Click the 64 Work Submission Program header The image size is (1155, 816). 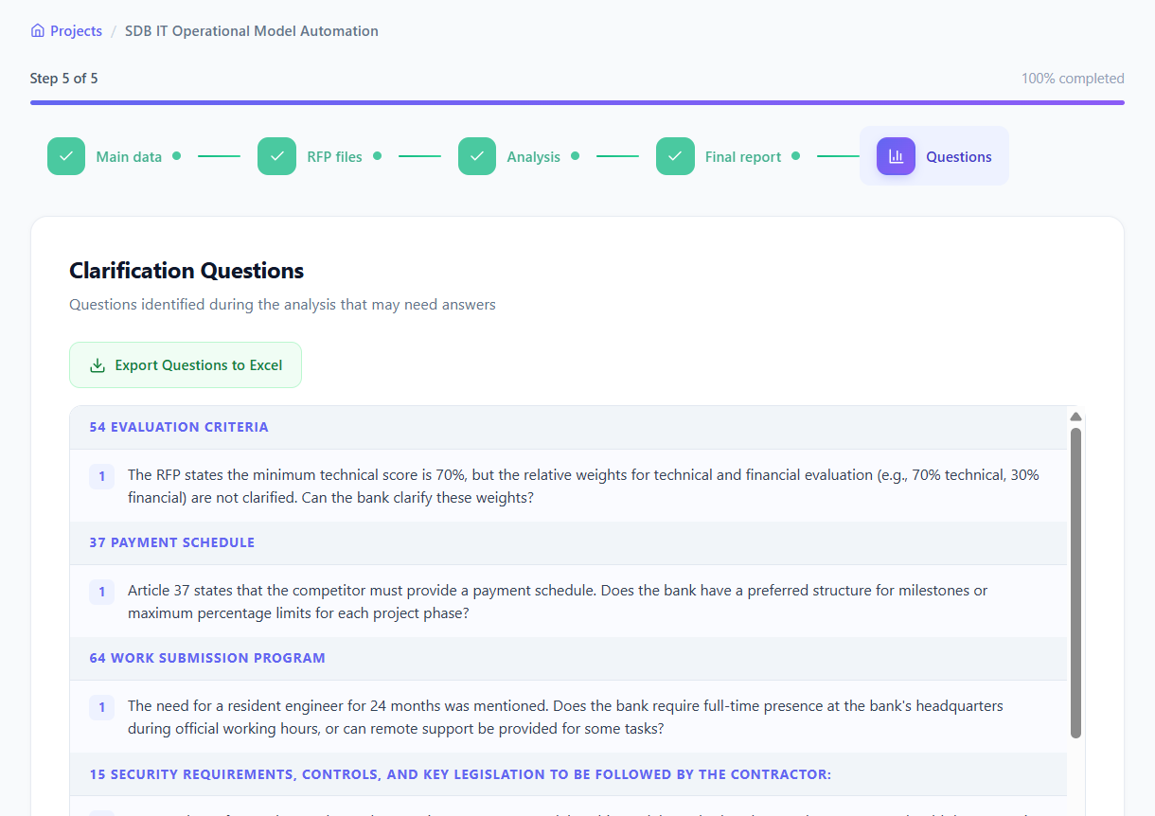(x=207, y=658)
